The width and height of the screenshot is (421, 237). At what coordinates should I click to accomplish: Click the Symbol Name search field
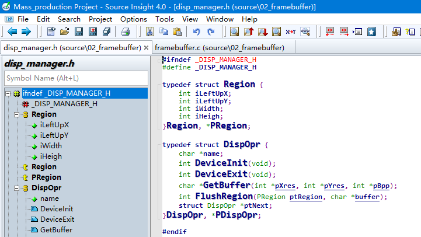tap(76, 78)
